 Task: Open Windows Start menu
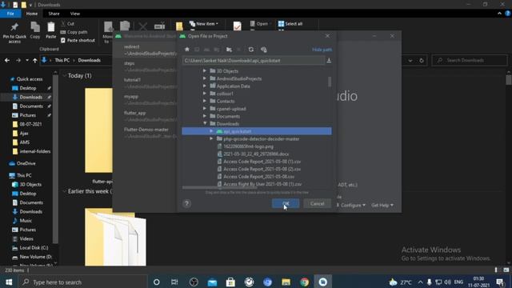pos(9,282)
